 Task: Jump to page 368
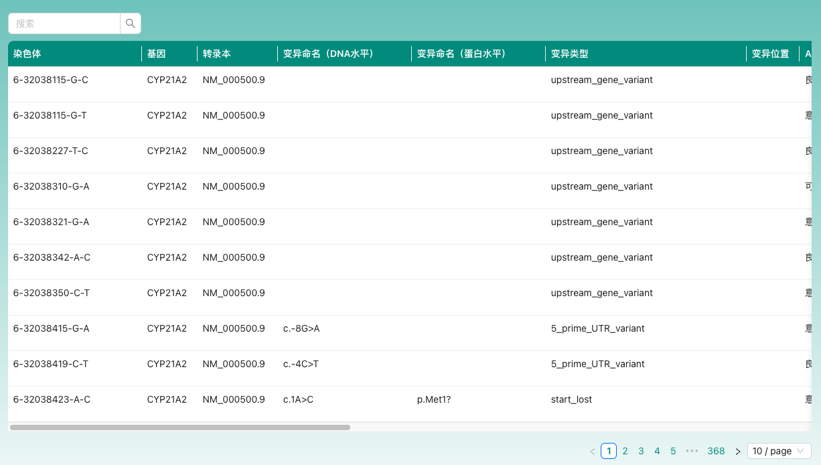pyautogui.click(x=716, y=451)
